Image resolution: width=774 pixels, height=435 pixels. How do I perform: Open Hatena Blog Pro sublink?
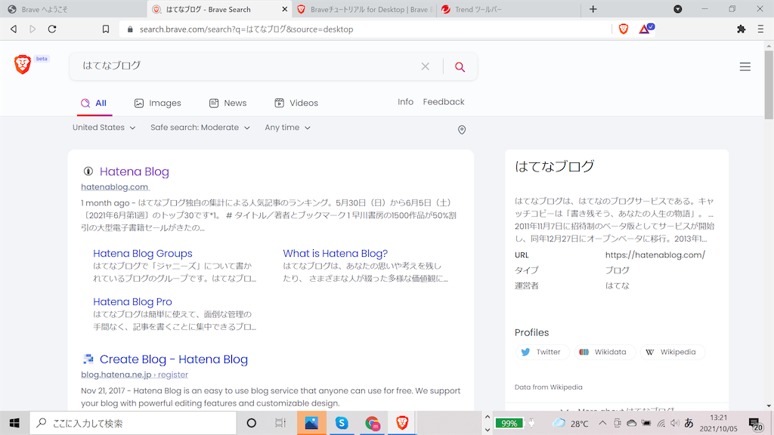[x=132, y=302]
